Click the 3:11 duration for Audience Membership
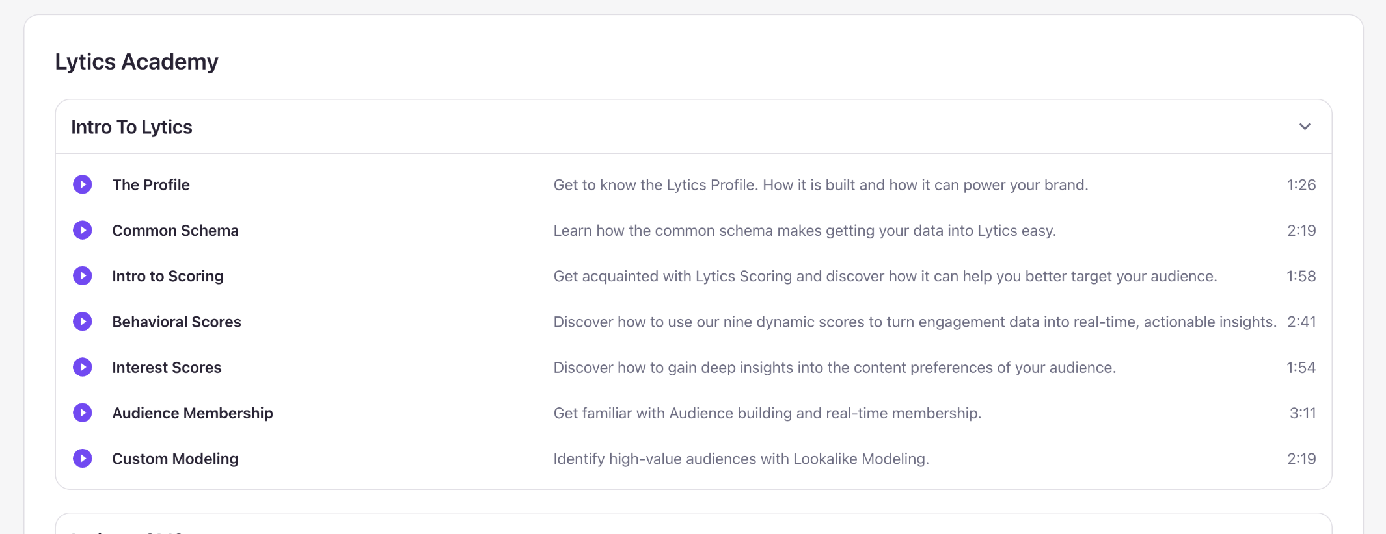This screenshot has width=1386, height=534. tap(1303, 413)
